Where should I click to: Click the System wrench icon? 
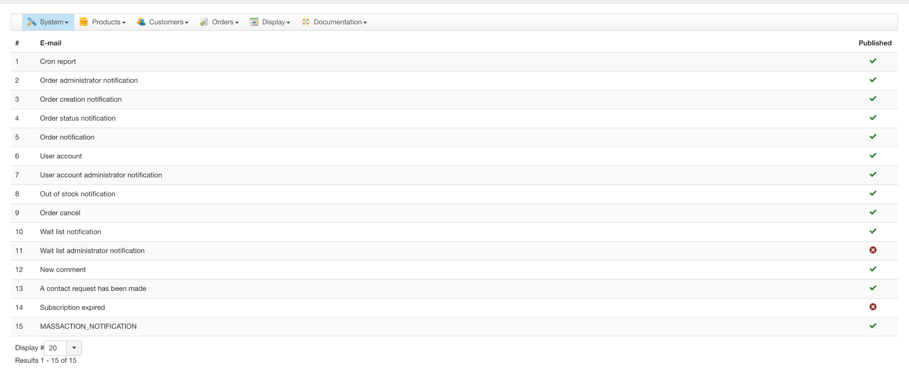[x=32, y=22]
